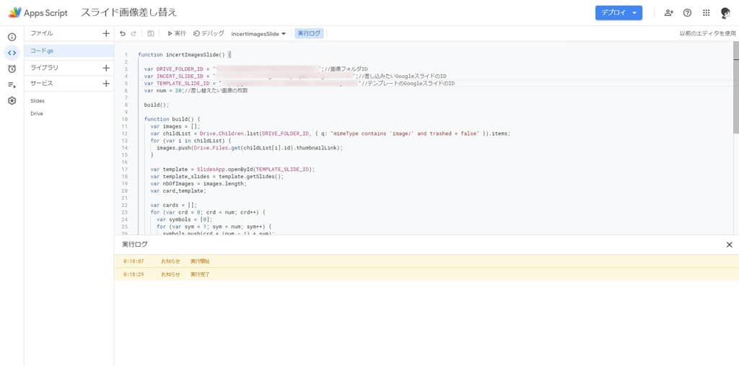Click code line var cards = [];
This screenshot has height=366, width=739.
pos(174,205)
